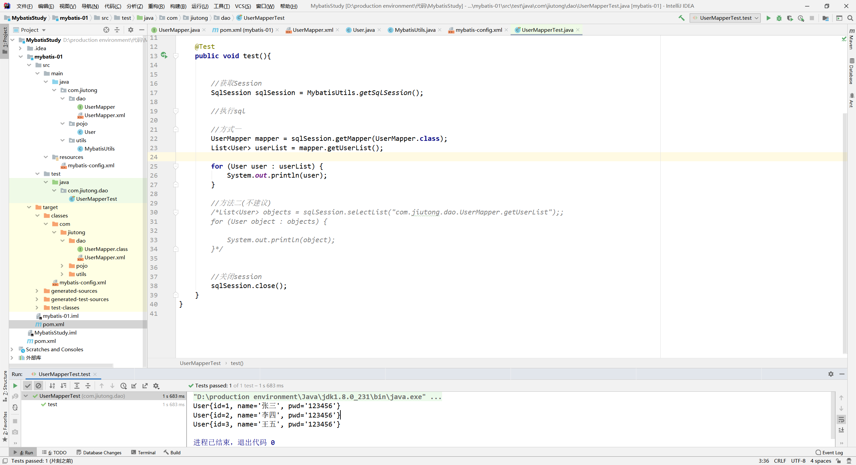
Task: Open the 重构(R) Refactor menu
Action: [x=156, y=6]
